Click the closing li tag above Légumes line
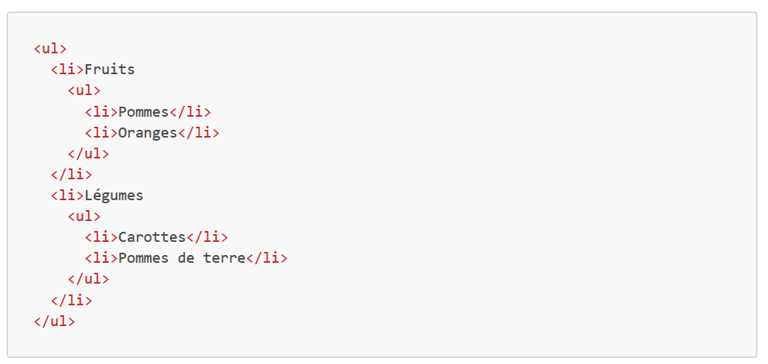This screenshot has width=768, height=364. point(71,174)
